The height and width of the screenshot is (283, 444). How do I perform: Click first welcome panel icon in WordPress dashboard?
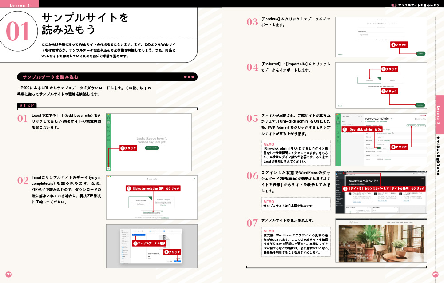tap(350, 194)
